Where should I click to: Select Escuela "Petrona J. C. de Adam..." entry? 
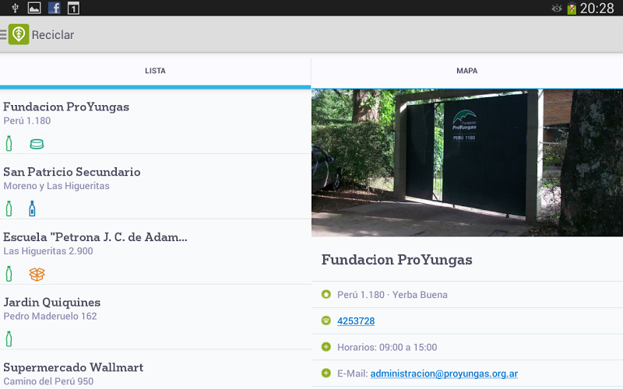(155, 251)
